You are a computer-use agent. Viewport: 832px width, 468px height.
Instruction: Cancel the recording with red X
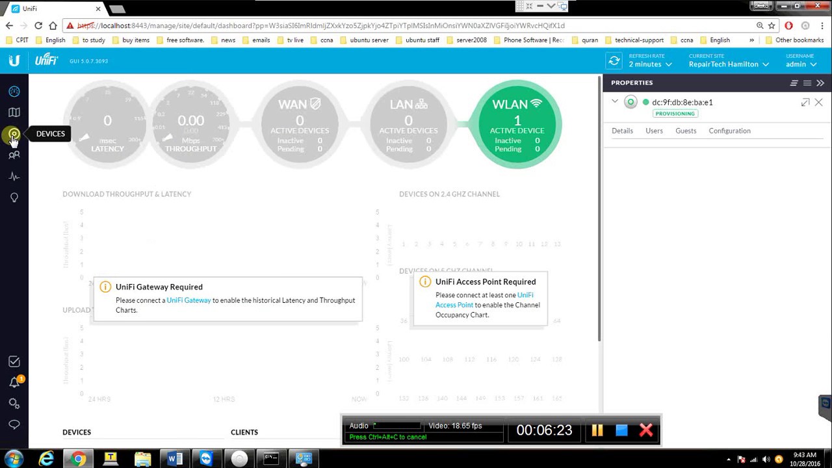pyautogui.click(x=646, y=430)
